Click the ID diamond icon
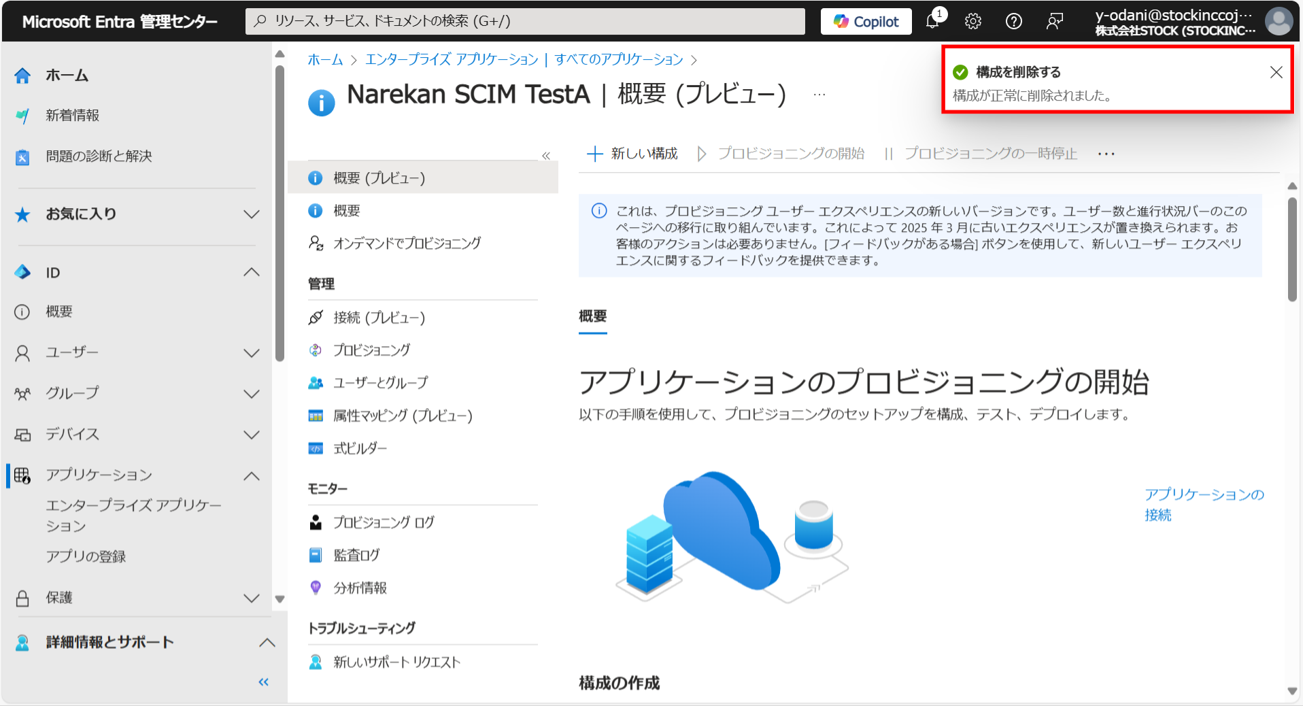 click(22, 273)
